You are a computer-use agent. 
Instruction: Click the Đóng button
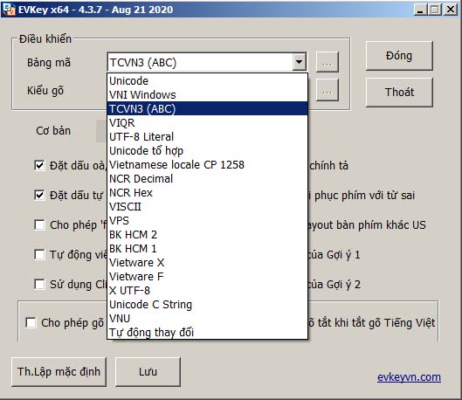399,56
